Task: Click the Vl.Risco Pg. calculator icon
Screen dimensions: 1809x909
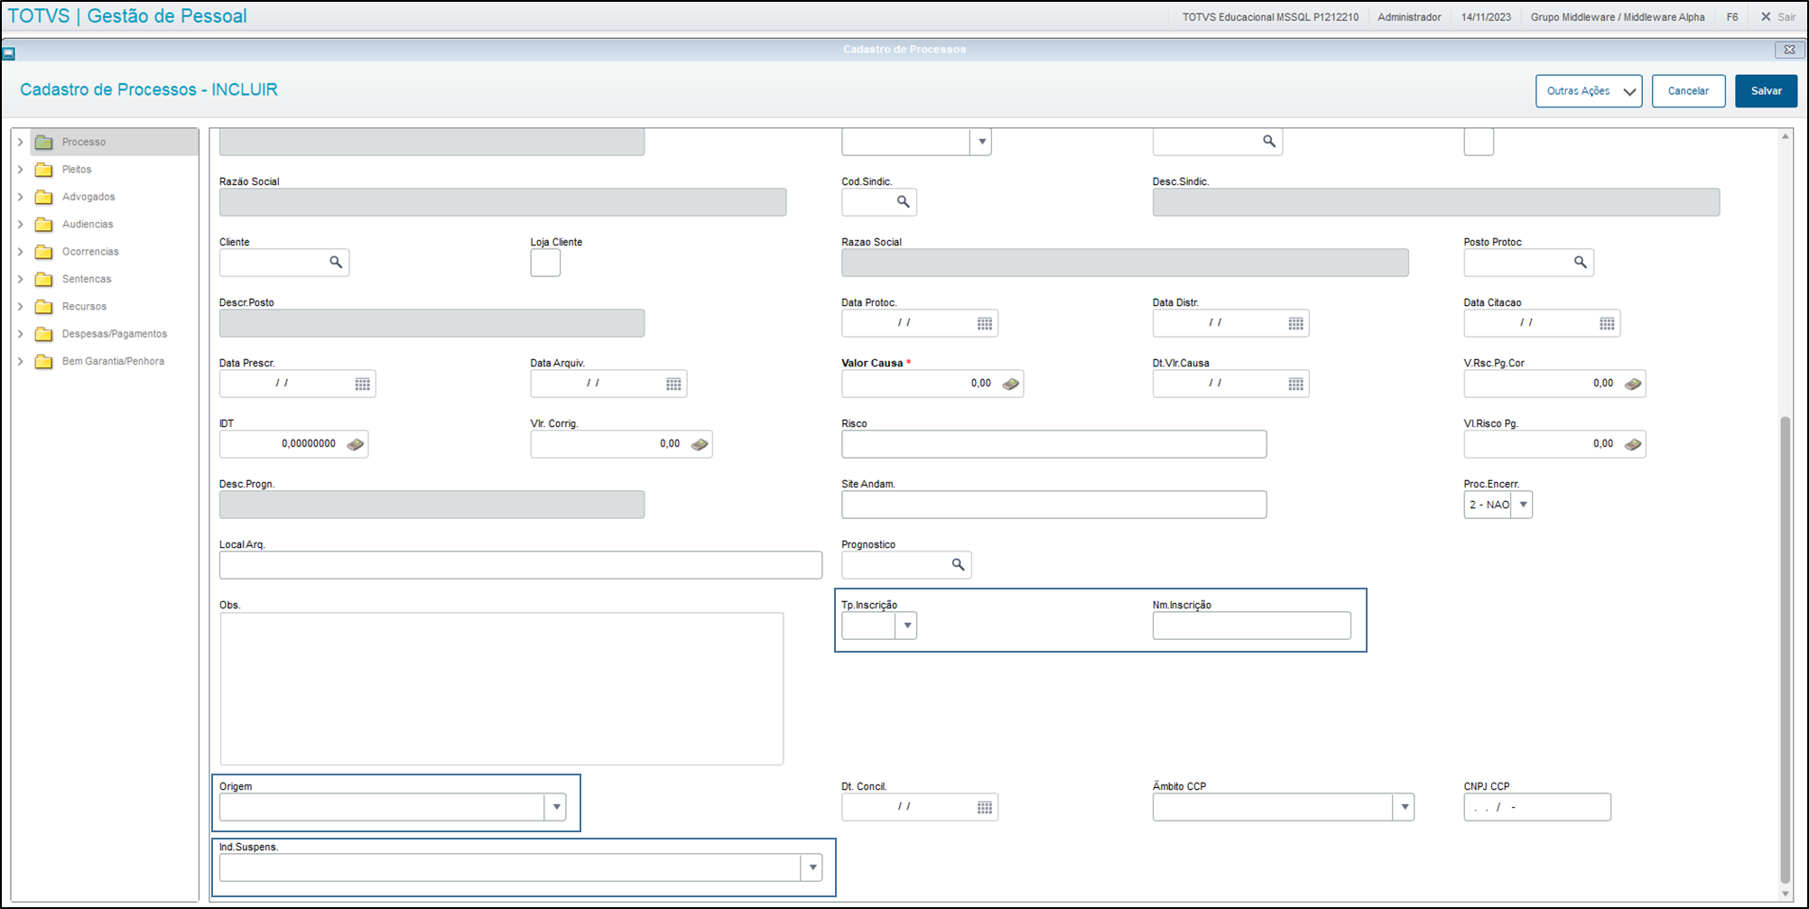Action: [x=1633, y=444]
